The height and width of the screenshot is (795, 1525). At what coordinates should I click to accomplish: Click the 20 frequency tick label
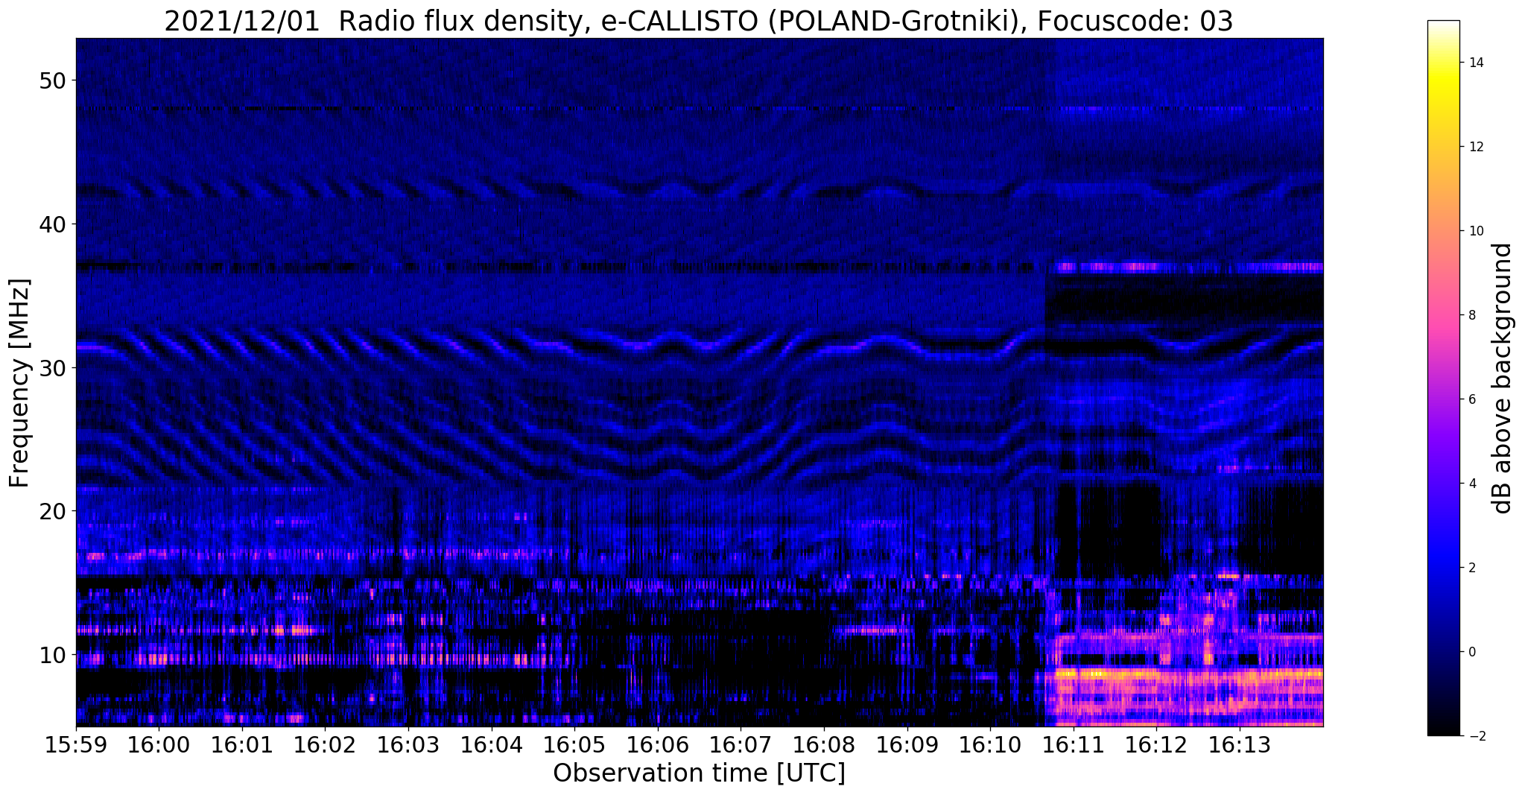coord(53,511)
